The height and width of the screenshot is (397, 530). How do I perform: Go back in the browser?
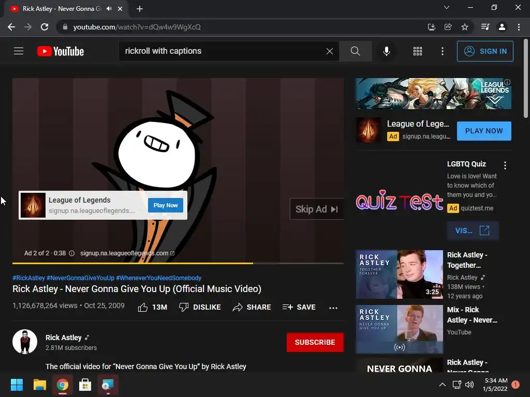11,27
